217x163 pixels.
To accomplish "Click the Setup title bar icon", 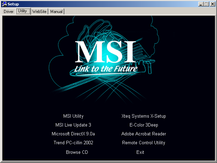I will (x=4, y=4).
